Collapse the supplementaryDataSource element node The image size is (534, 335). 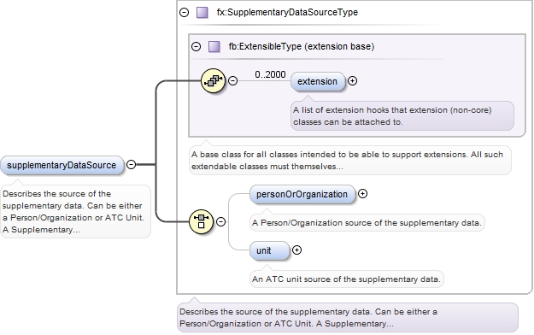131,165
